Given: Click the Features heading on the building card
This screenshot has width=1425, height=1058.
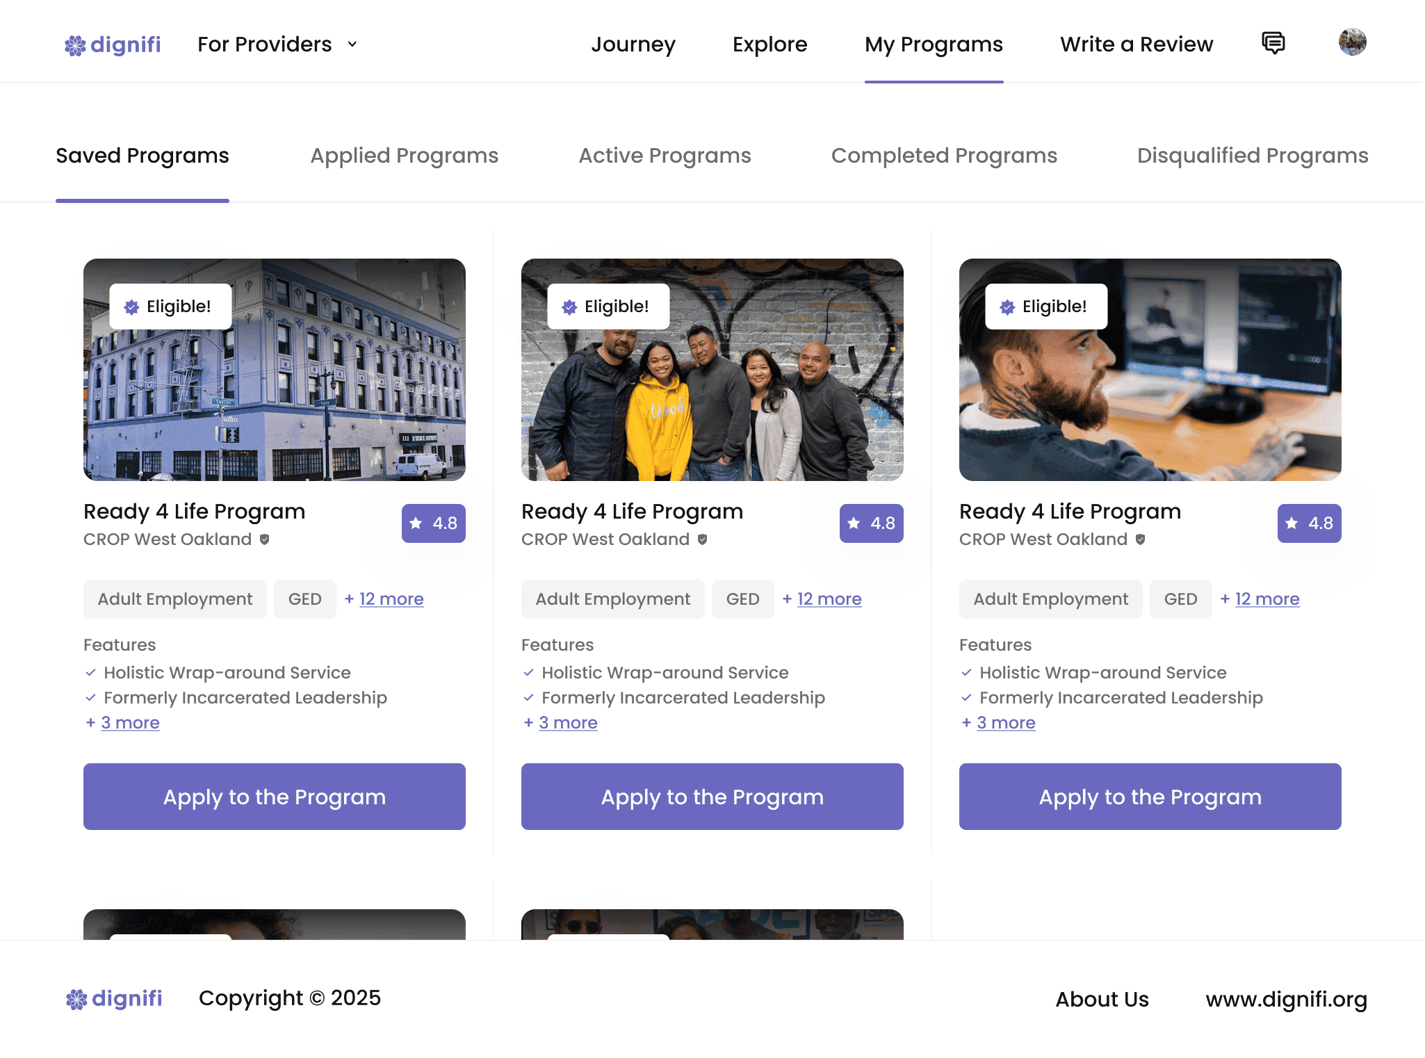Looking at the screenshot, I should (x=120, y=645).
